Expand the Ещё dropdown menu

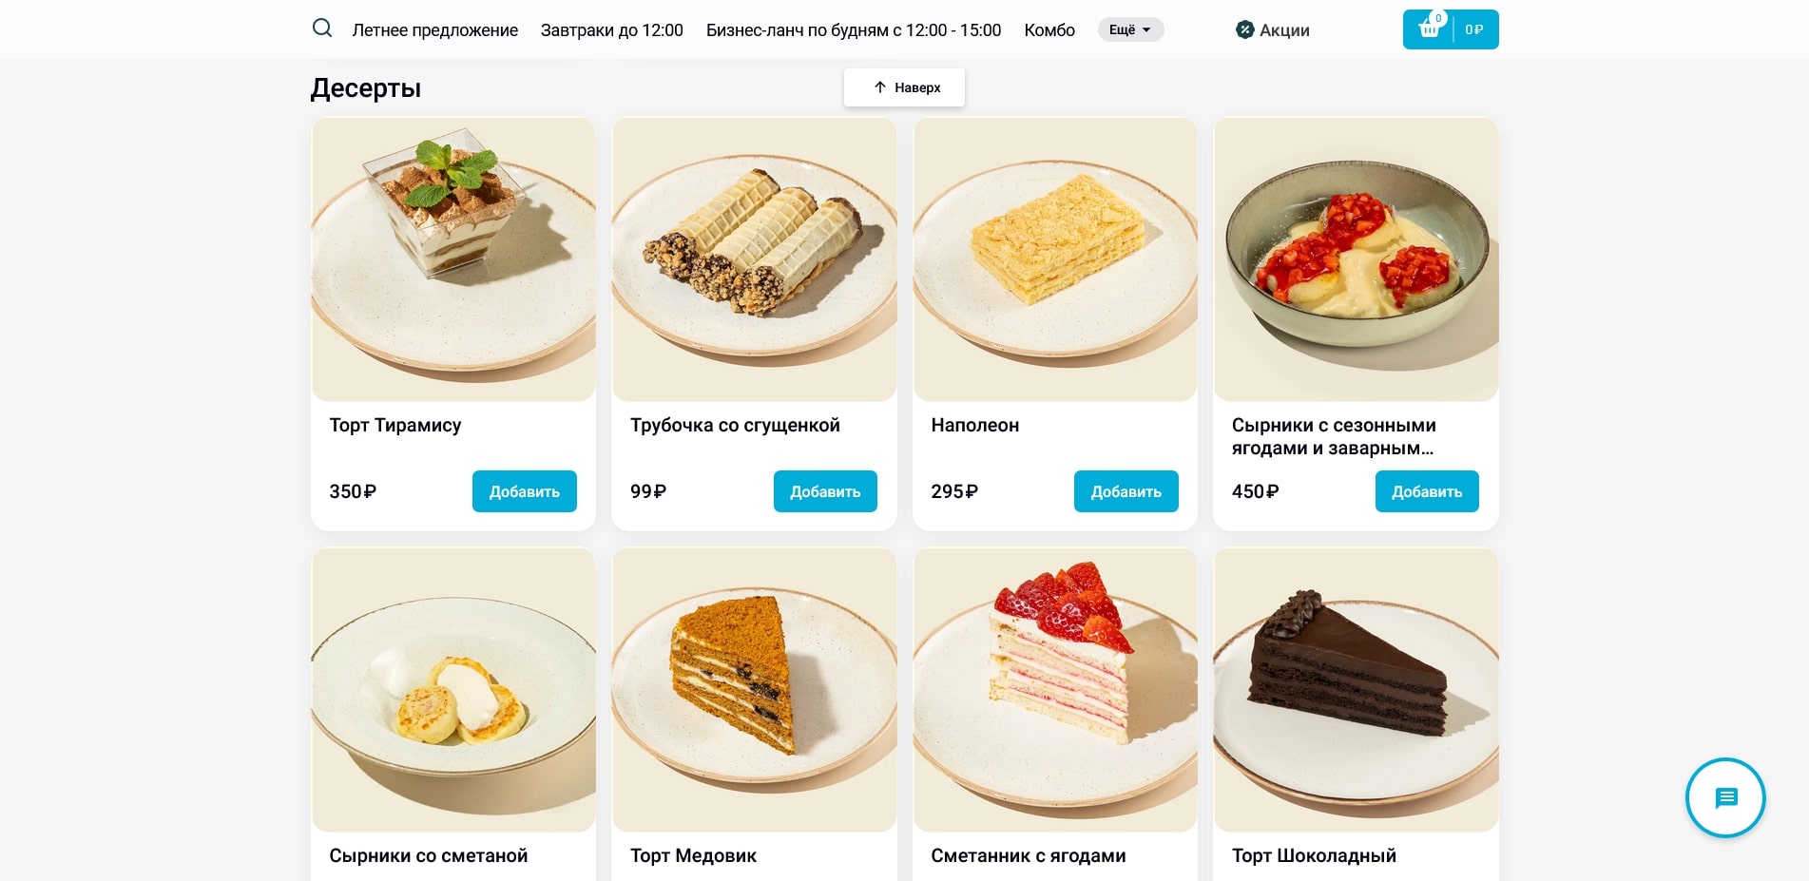pyautogui.click(x=1130, y=29)
